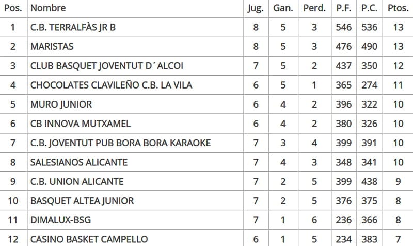The image size is (413, 246).
Task: Select team C.B. TERRALFÀS JR B
Action: 73,27
